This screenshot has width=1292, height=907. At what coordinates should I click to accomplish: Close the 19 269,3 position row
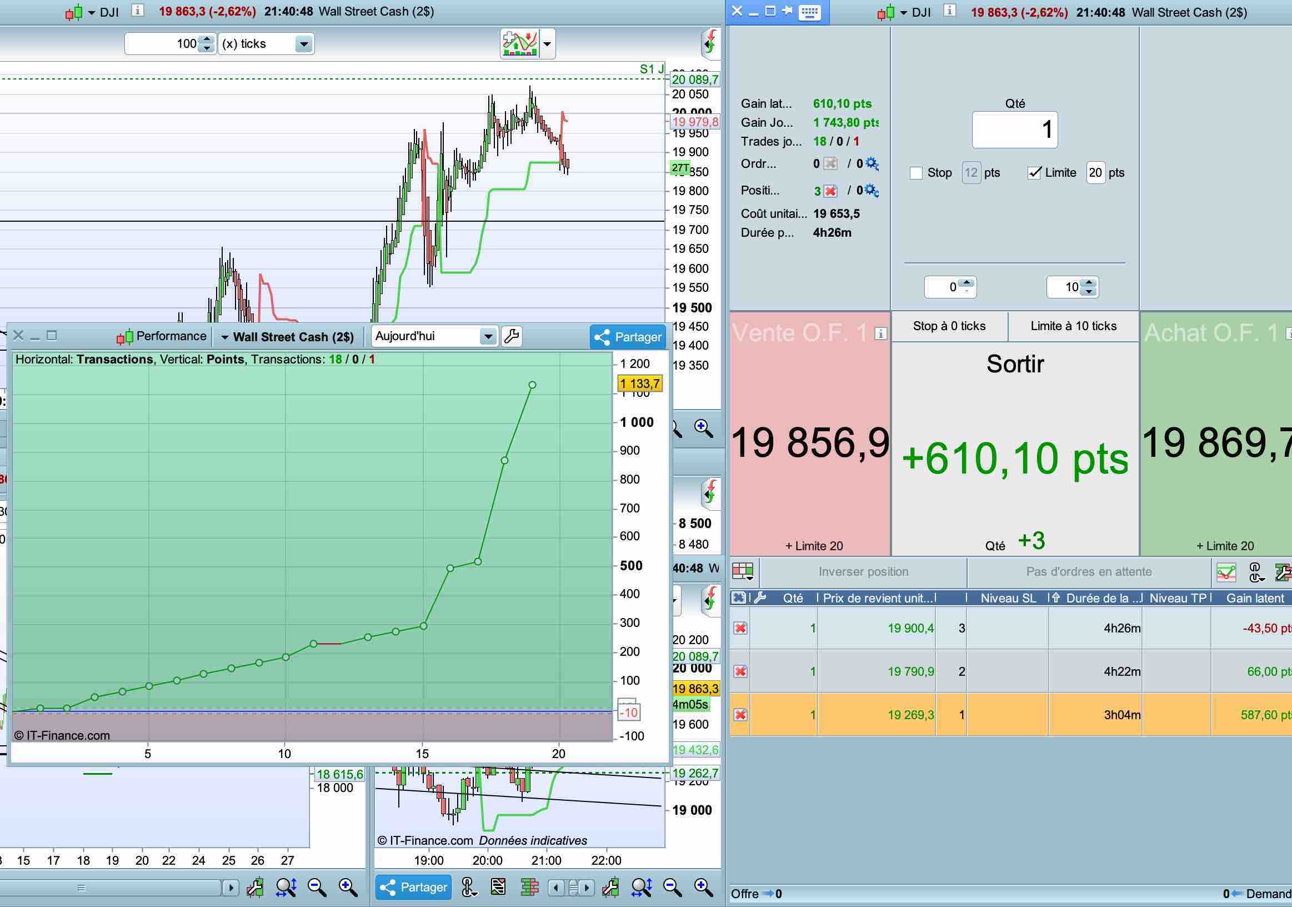(740, 715)
